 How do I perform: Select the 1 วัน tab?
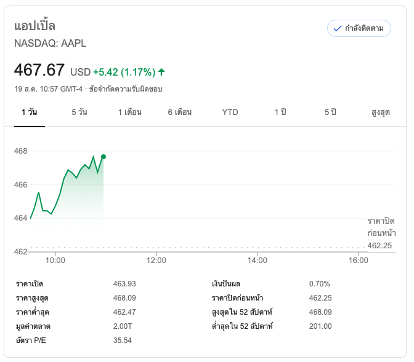pos(29,112)
